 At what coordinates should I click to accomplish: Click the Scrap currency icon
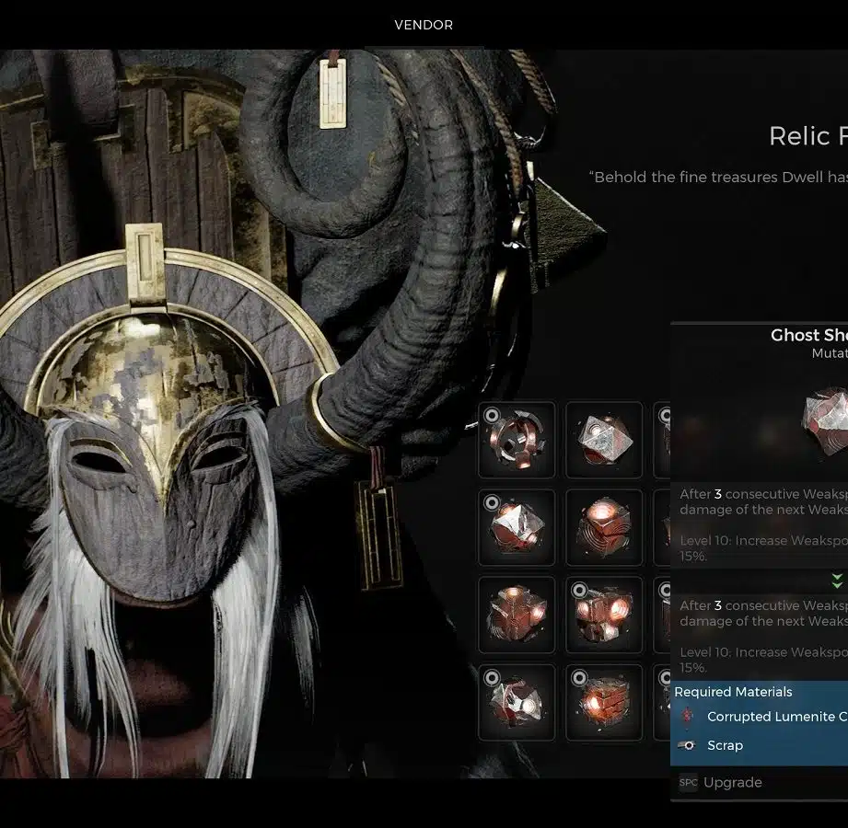(687, 745)
